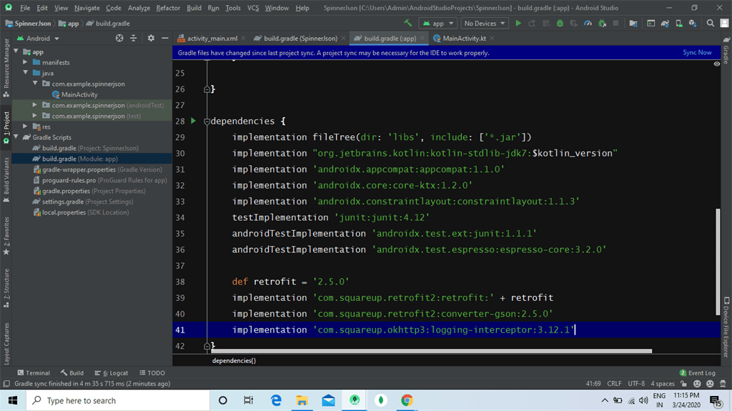
Task: Open the 6: Logcat tool window
Action: click(111, 372)
